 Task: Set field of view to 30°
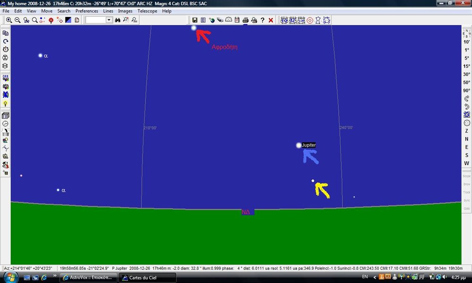tap(466, 74)
